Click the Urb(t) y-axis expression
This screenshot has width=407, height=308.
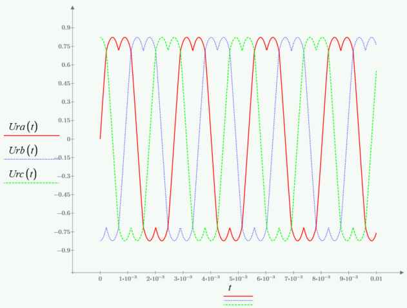point(22,150)
